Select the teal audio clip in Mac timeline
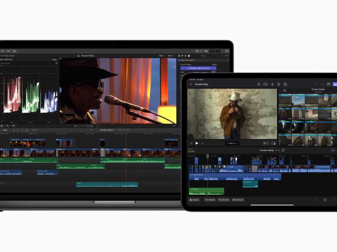Screen dimensions: 337x252 tap(107, 185)
